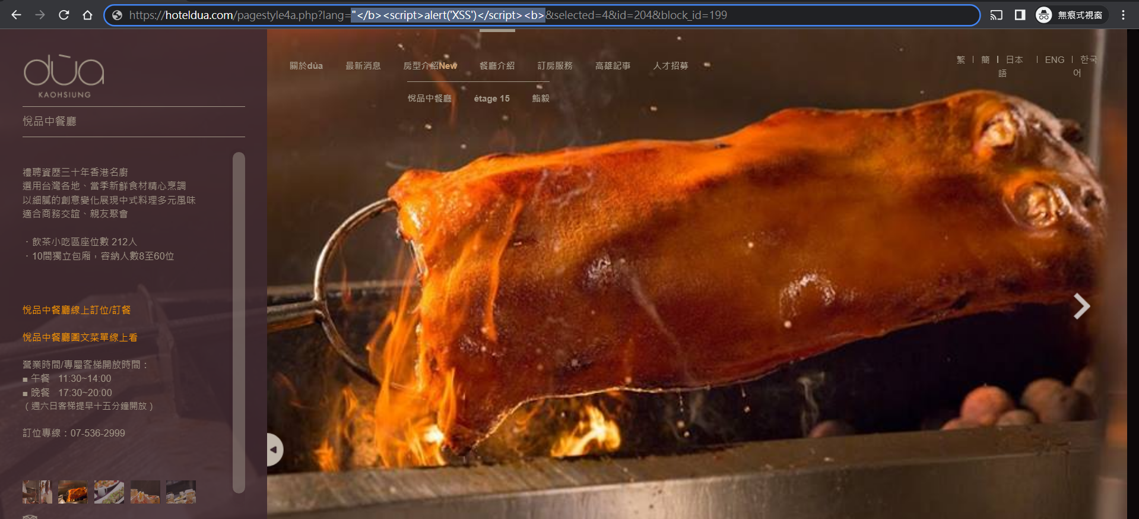Select the roast suckling pig thumbnail
1139x519 pixels.
73,492
